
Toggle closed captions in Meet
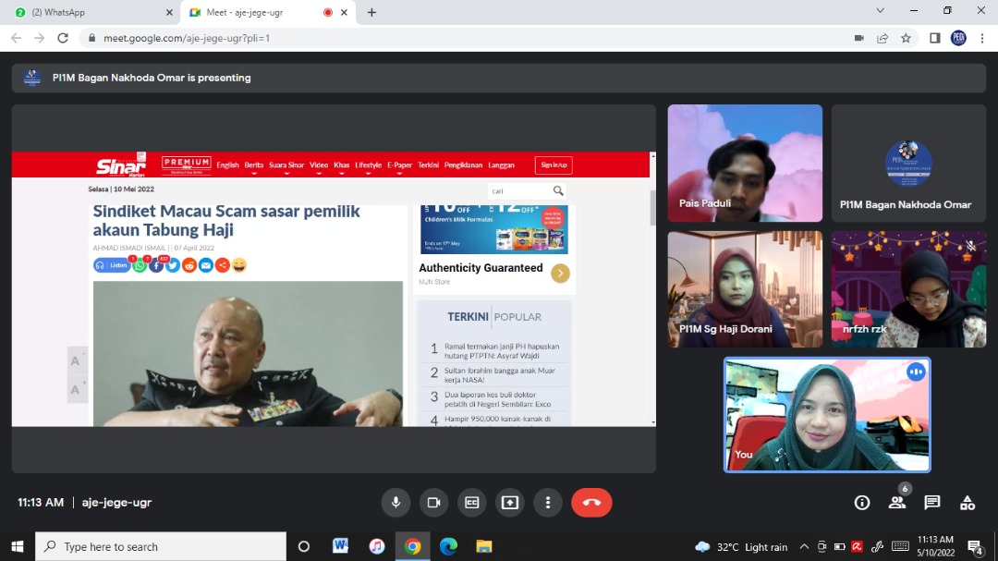[471, 502]
